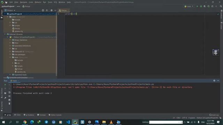Hide the Project panel with the minus icon
This screenshot has height=125, width=223.
55,10
